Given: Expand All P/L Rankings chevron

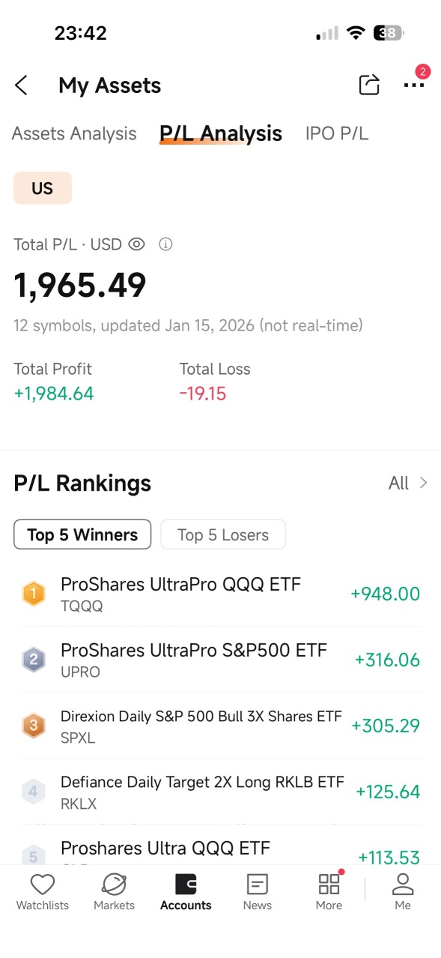Looking at the screenshot, I should coord(408,483).
